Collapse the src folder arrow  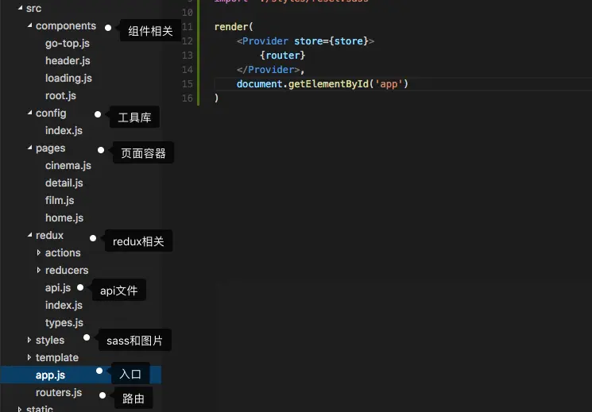click(x=20, y=8)
